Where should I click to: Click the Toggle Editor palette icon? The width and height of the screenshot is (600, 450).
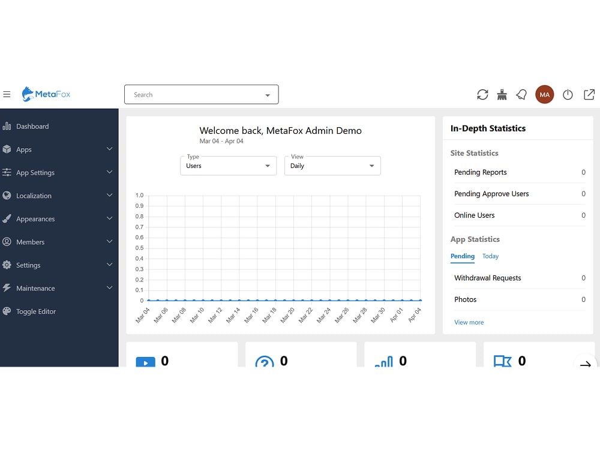click(7, 311)
